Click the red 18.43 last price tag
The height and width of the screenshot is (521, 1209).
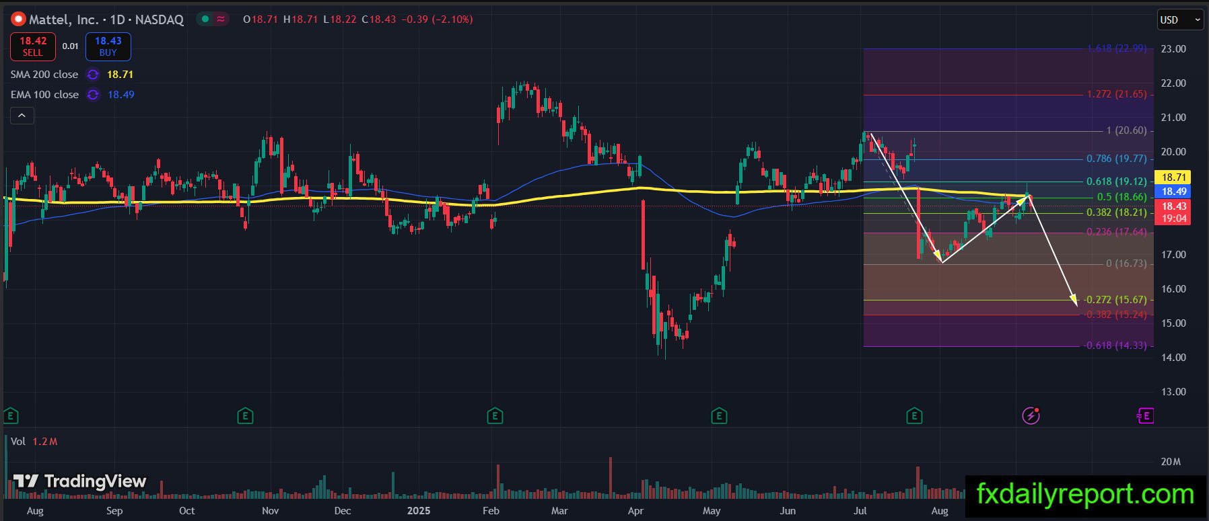click(x=1174, y=212)
